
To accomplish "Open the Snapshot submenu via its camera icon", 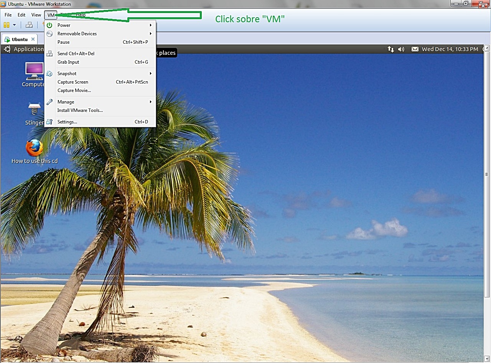I will [x=49, y=73].
